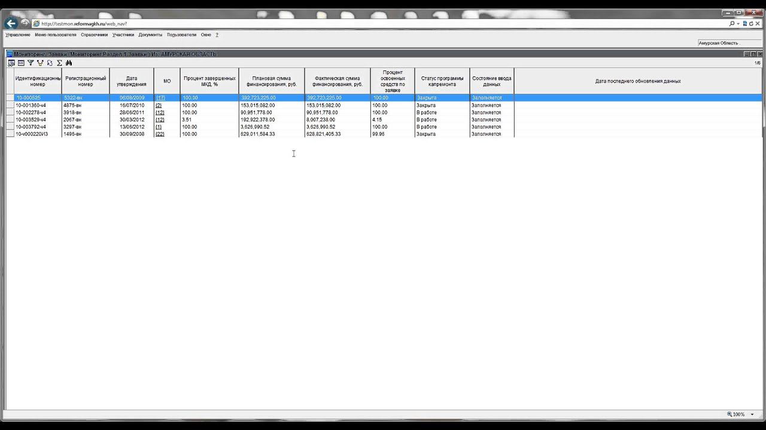
Task: Click percentage value 4.15
Action: [393, 119]
